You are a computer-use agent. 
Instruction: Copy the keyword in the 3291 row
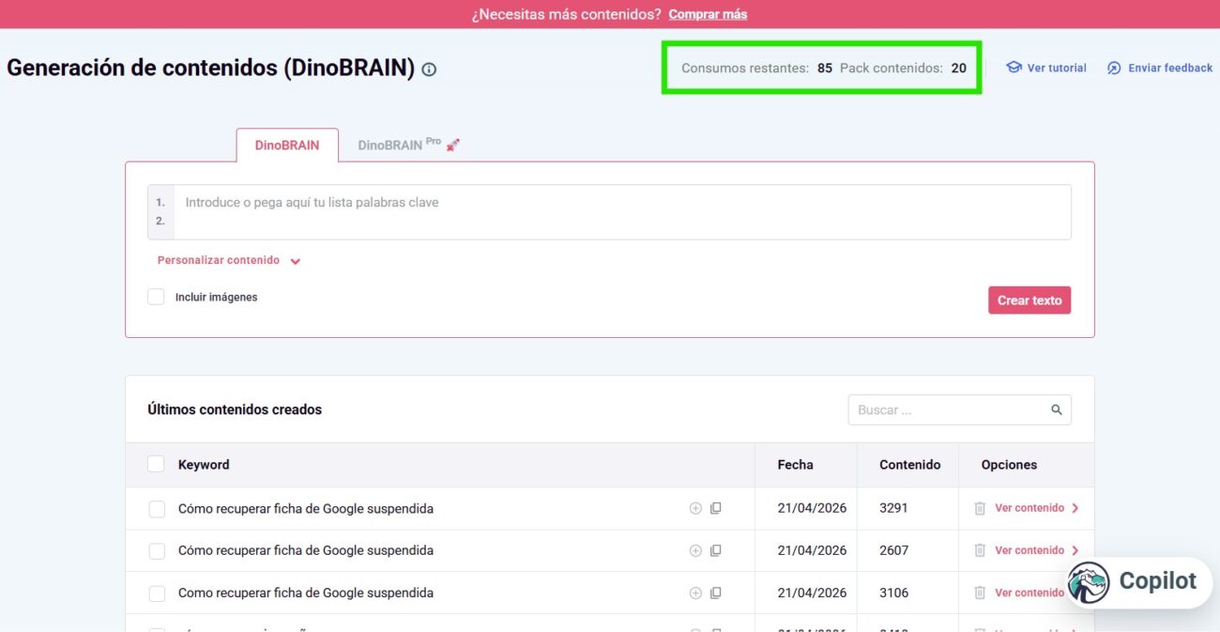point(715,508)
